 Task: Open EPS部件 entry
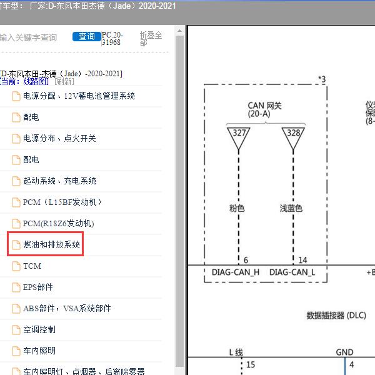coord(37,287)
